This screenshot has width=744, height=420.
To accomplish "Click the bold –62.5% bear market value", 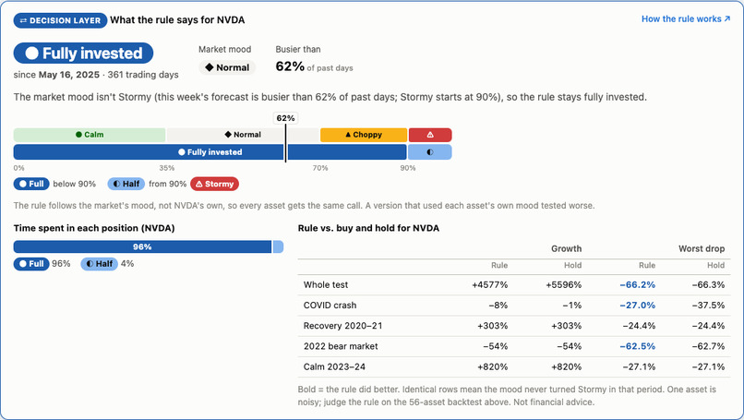I will pos(637,346).
